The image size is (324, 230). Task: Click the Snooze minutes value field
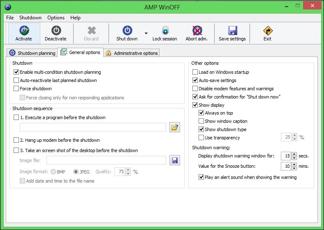[x=286, y=167]
